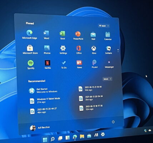Open the Settings gear on the taskbar

(x=103, y=134)
